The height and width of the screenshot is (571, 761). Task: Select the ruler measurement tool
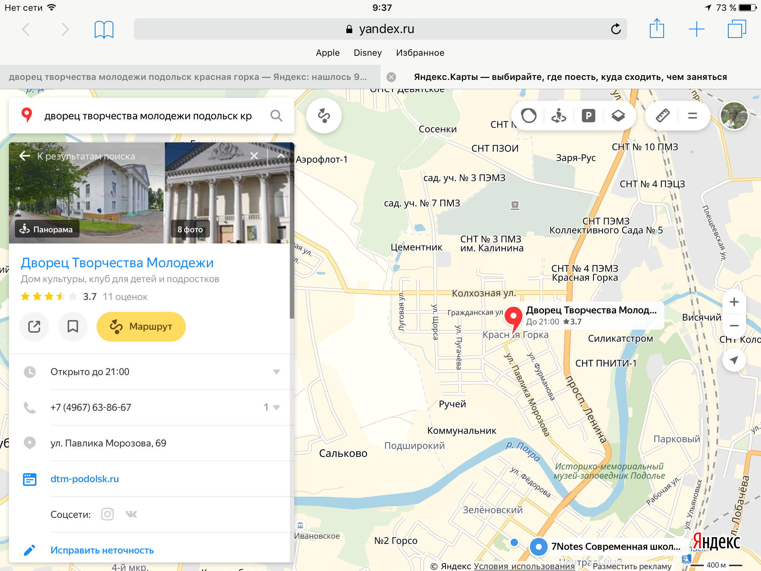click(663, 116)
